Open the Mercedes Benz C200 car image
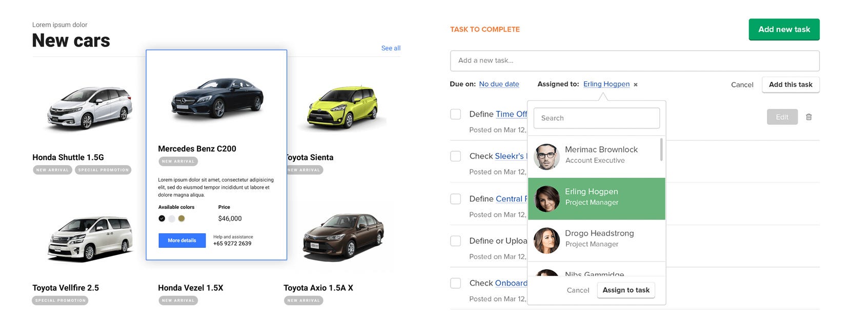The height and width of the screenshot is (328, 851). (x=217, y=99)
